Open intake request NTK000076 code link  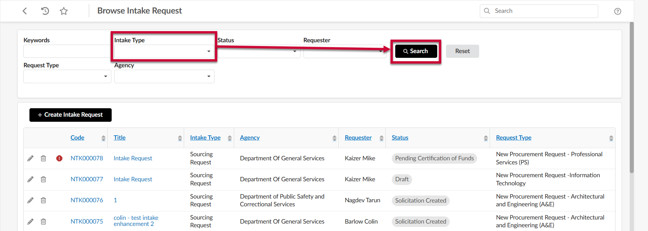pos(87,200)
